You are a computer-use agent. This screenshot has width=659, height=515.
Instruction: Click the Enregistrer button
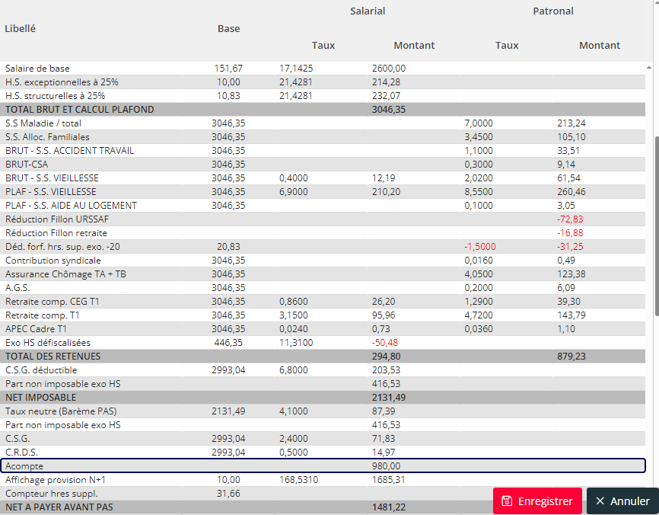tap(537, 501)
